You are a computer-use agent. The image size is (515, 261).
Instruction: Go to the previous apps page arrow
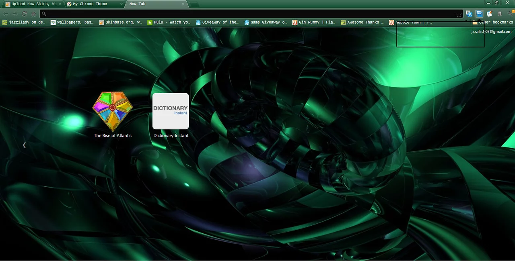coord(24,145)
